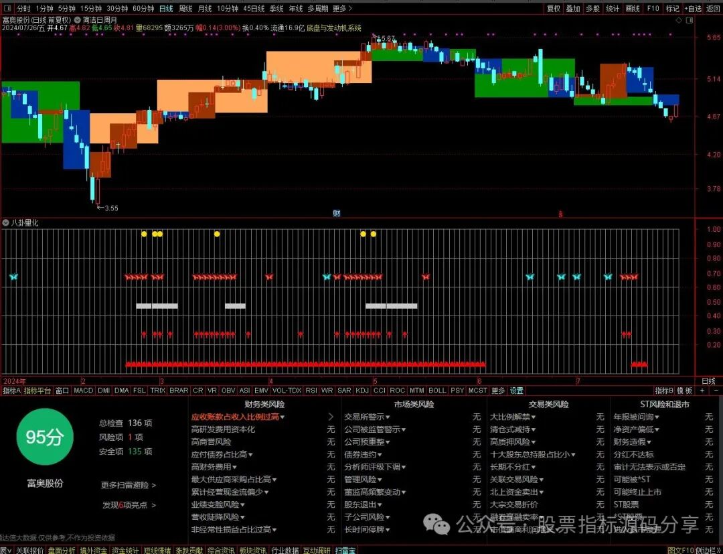723x554 pixels.
Task: Click the green 95分 score circle
Action: click(45, 437)
